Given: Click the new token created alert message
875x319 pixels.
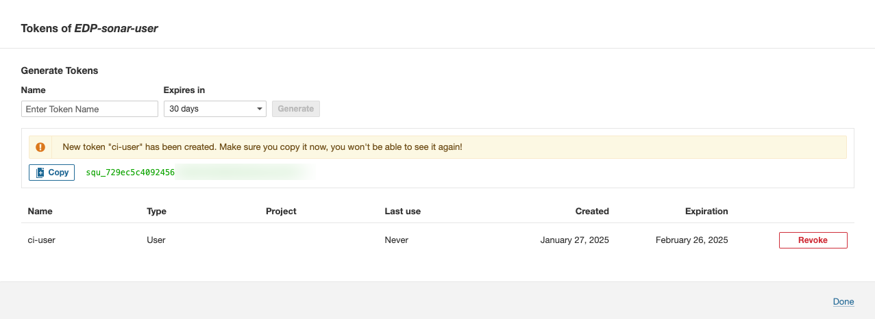Looking at the screenshot, I should click(x=262, y=147).
